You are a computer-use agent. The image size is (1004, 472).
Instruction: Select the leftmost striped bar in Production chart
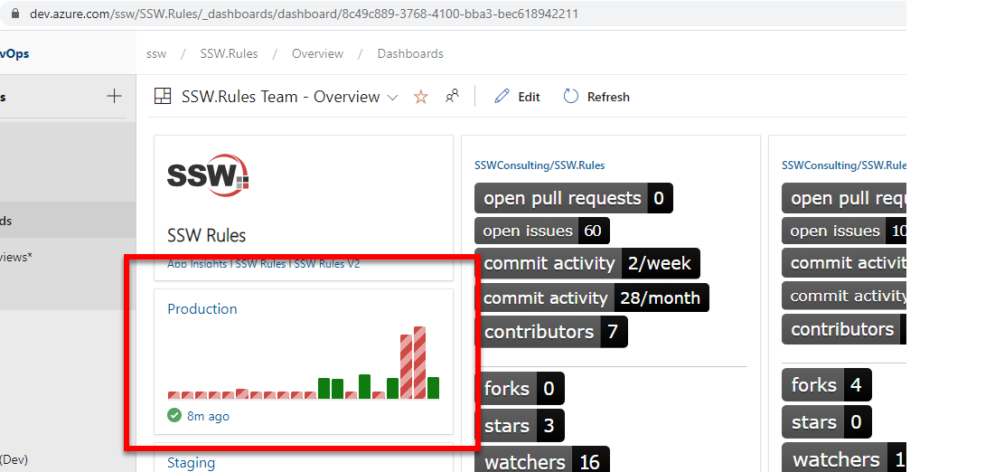174,395
